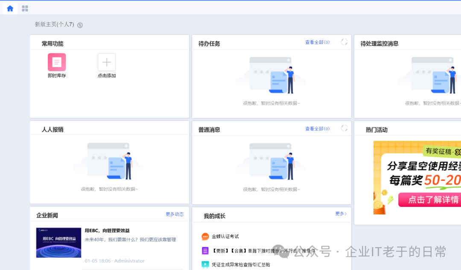Refresh the 待办任务 panel
461x270 pixels.
tap(344, 42)
